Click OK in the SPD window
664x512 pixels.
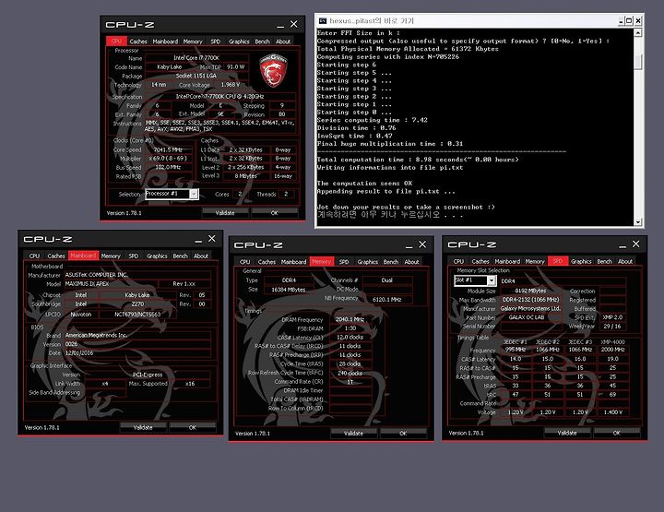pyautogui.click(x=617, y=433)
